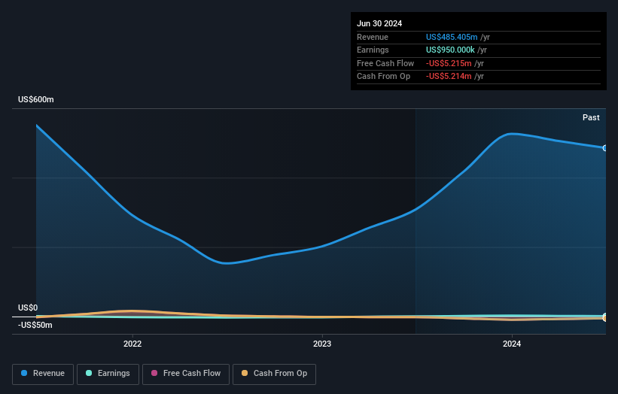Click the cash flow line endpoint marker
Viewport: 618px width, 394px height.
click(604, 317)
